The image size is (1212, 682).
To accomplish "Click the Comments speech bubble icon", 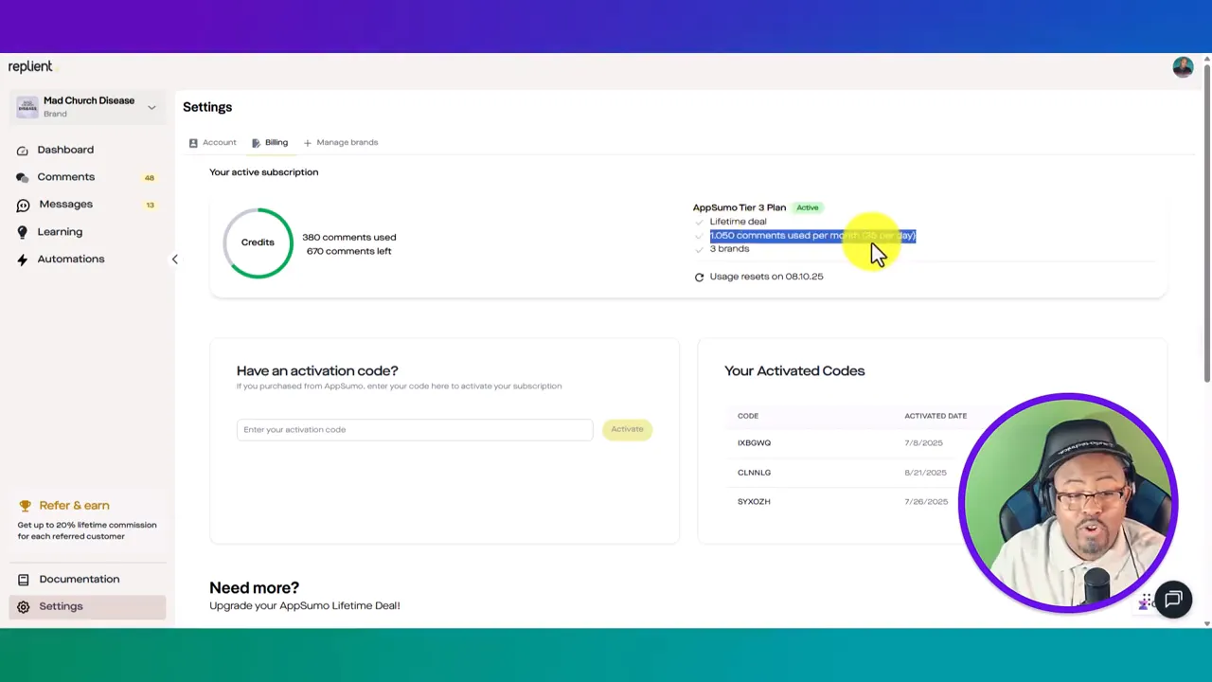I will click(x=23, y=178).
